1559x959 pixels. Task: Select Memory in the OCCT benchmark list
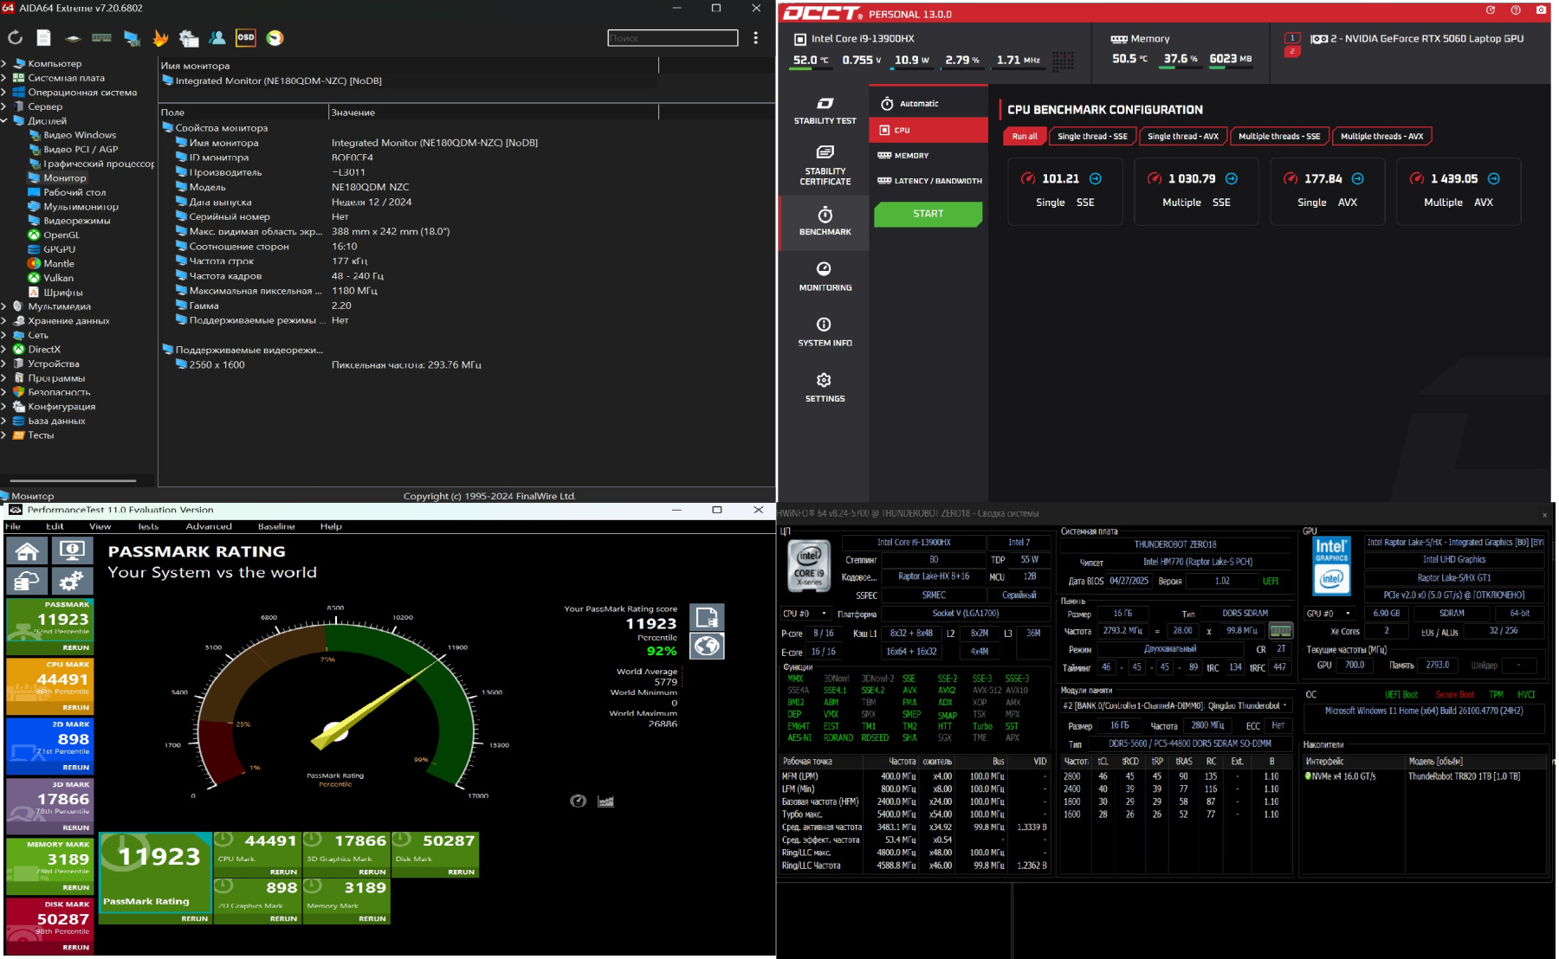click(910, 156)
